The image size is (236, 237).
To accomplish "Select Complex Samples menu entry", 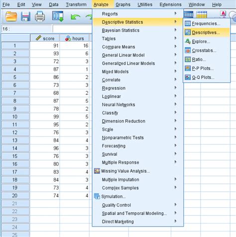I will tap(138, 188).
